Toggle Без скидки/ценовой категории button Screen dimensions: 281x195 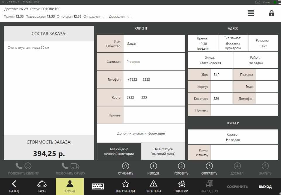tap(119, 151)
